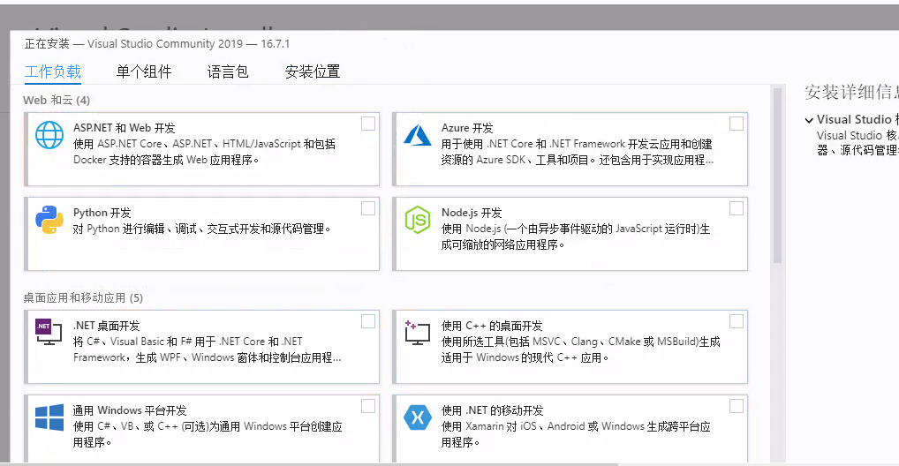Viewport: 899px width, 466px height.
Task: Go to the 安装位置 tab
Action: coord(313,71)
